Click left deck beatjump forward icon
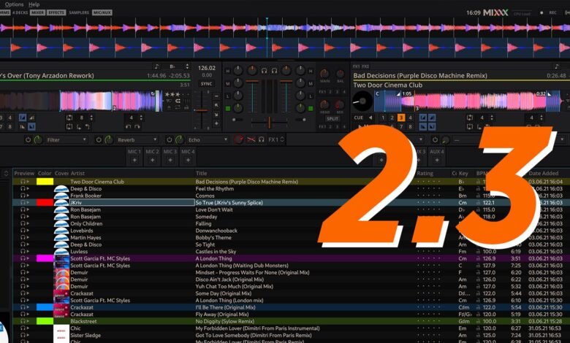The height and width of the screenshot is (343, 570). (137, 126)
